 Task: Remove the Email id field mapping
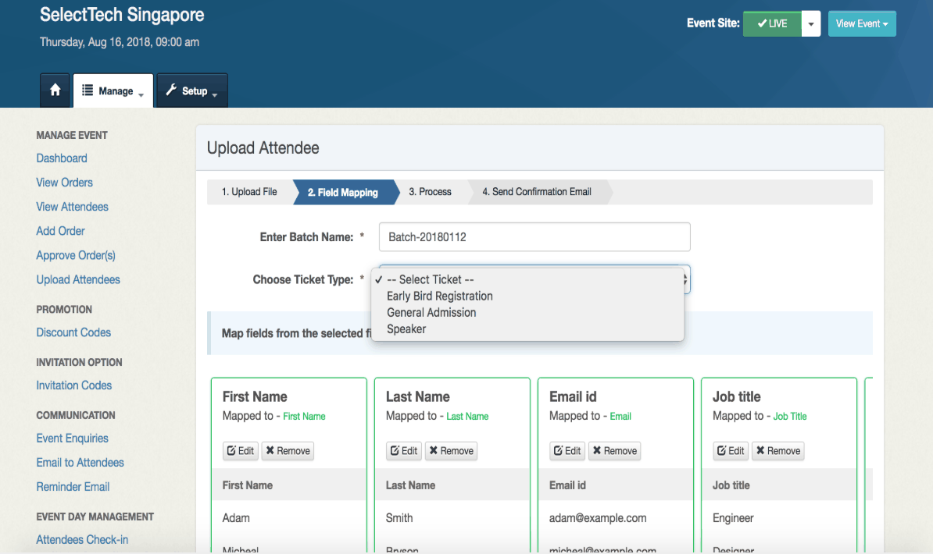(615, 451)
